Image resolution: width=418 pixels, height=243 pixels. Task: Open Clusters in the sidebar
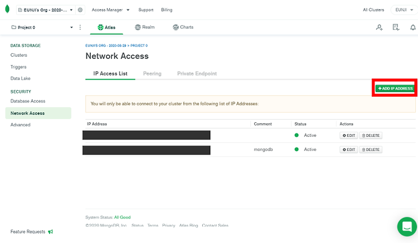tap(18, 55)
